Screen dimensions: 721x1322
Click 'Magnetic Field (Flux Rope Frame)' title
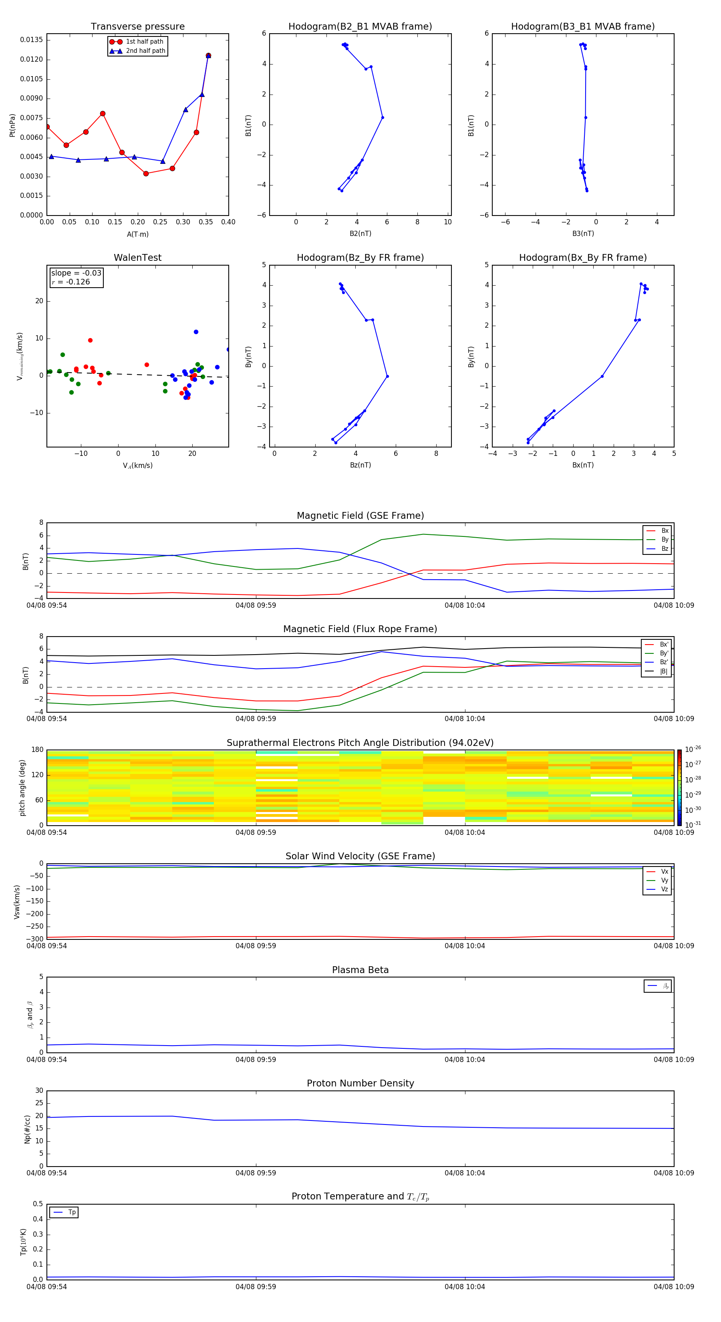tap(360, 629)
